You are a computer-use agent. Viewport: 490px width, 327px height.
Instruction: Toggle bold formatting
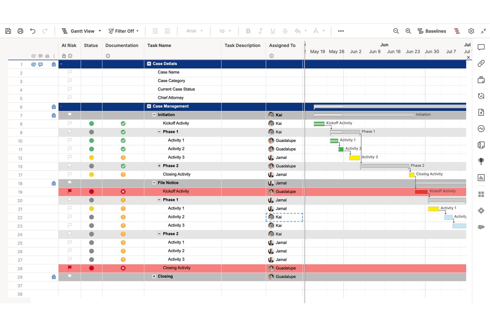tap(248, 31)
